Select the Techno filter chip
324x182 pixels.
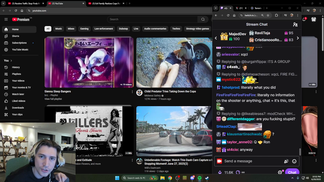click(x=176, y=29)
